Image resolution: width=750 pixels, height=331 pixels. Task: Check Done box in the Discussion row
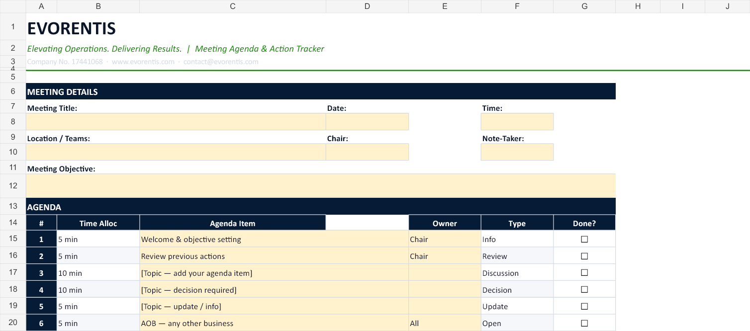(584, 273)
